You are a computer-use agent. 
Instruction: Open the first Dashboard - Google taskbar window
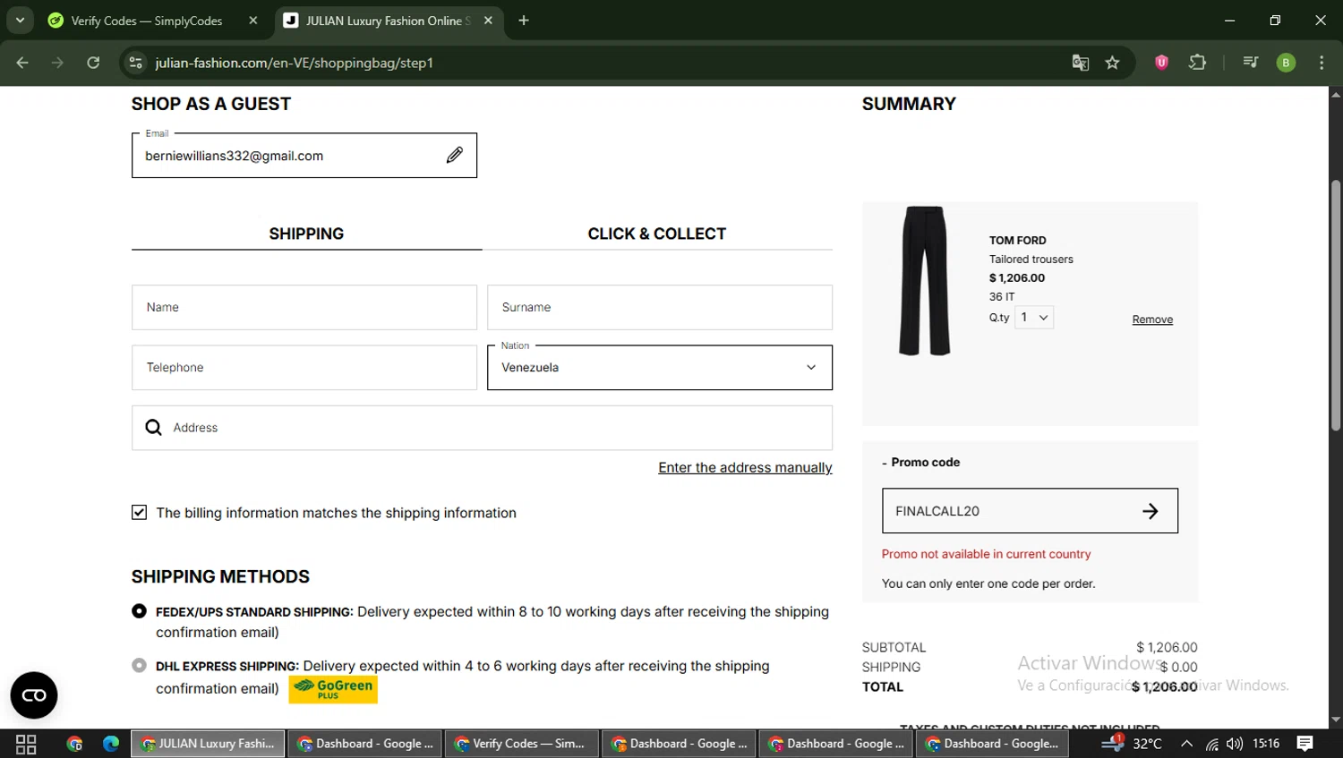point(364,744)
